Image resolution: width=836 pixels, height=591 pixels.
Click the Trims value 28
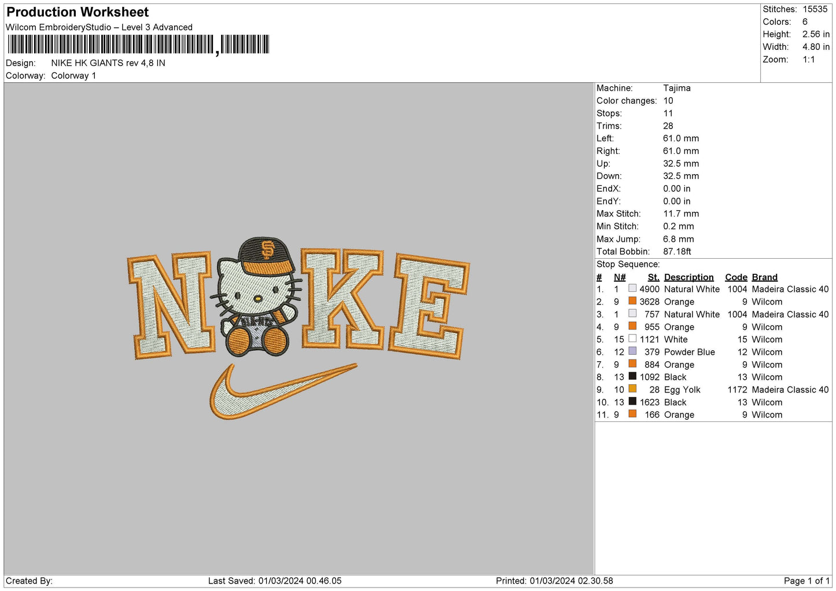point(668,126)
